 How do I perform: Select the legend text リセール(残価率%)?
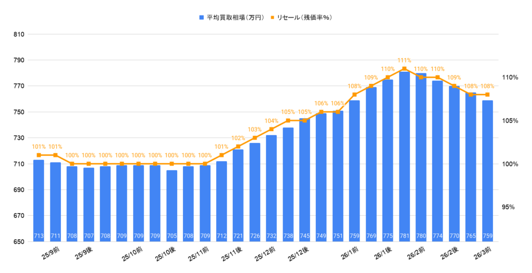coord(304,17)
